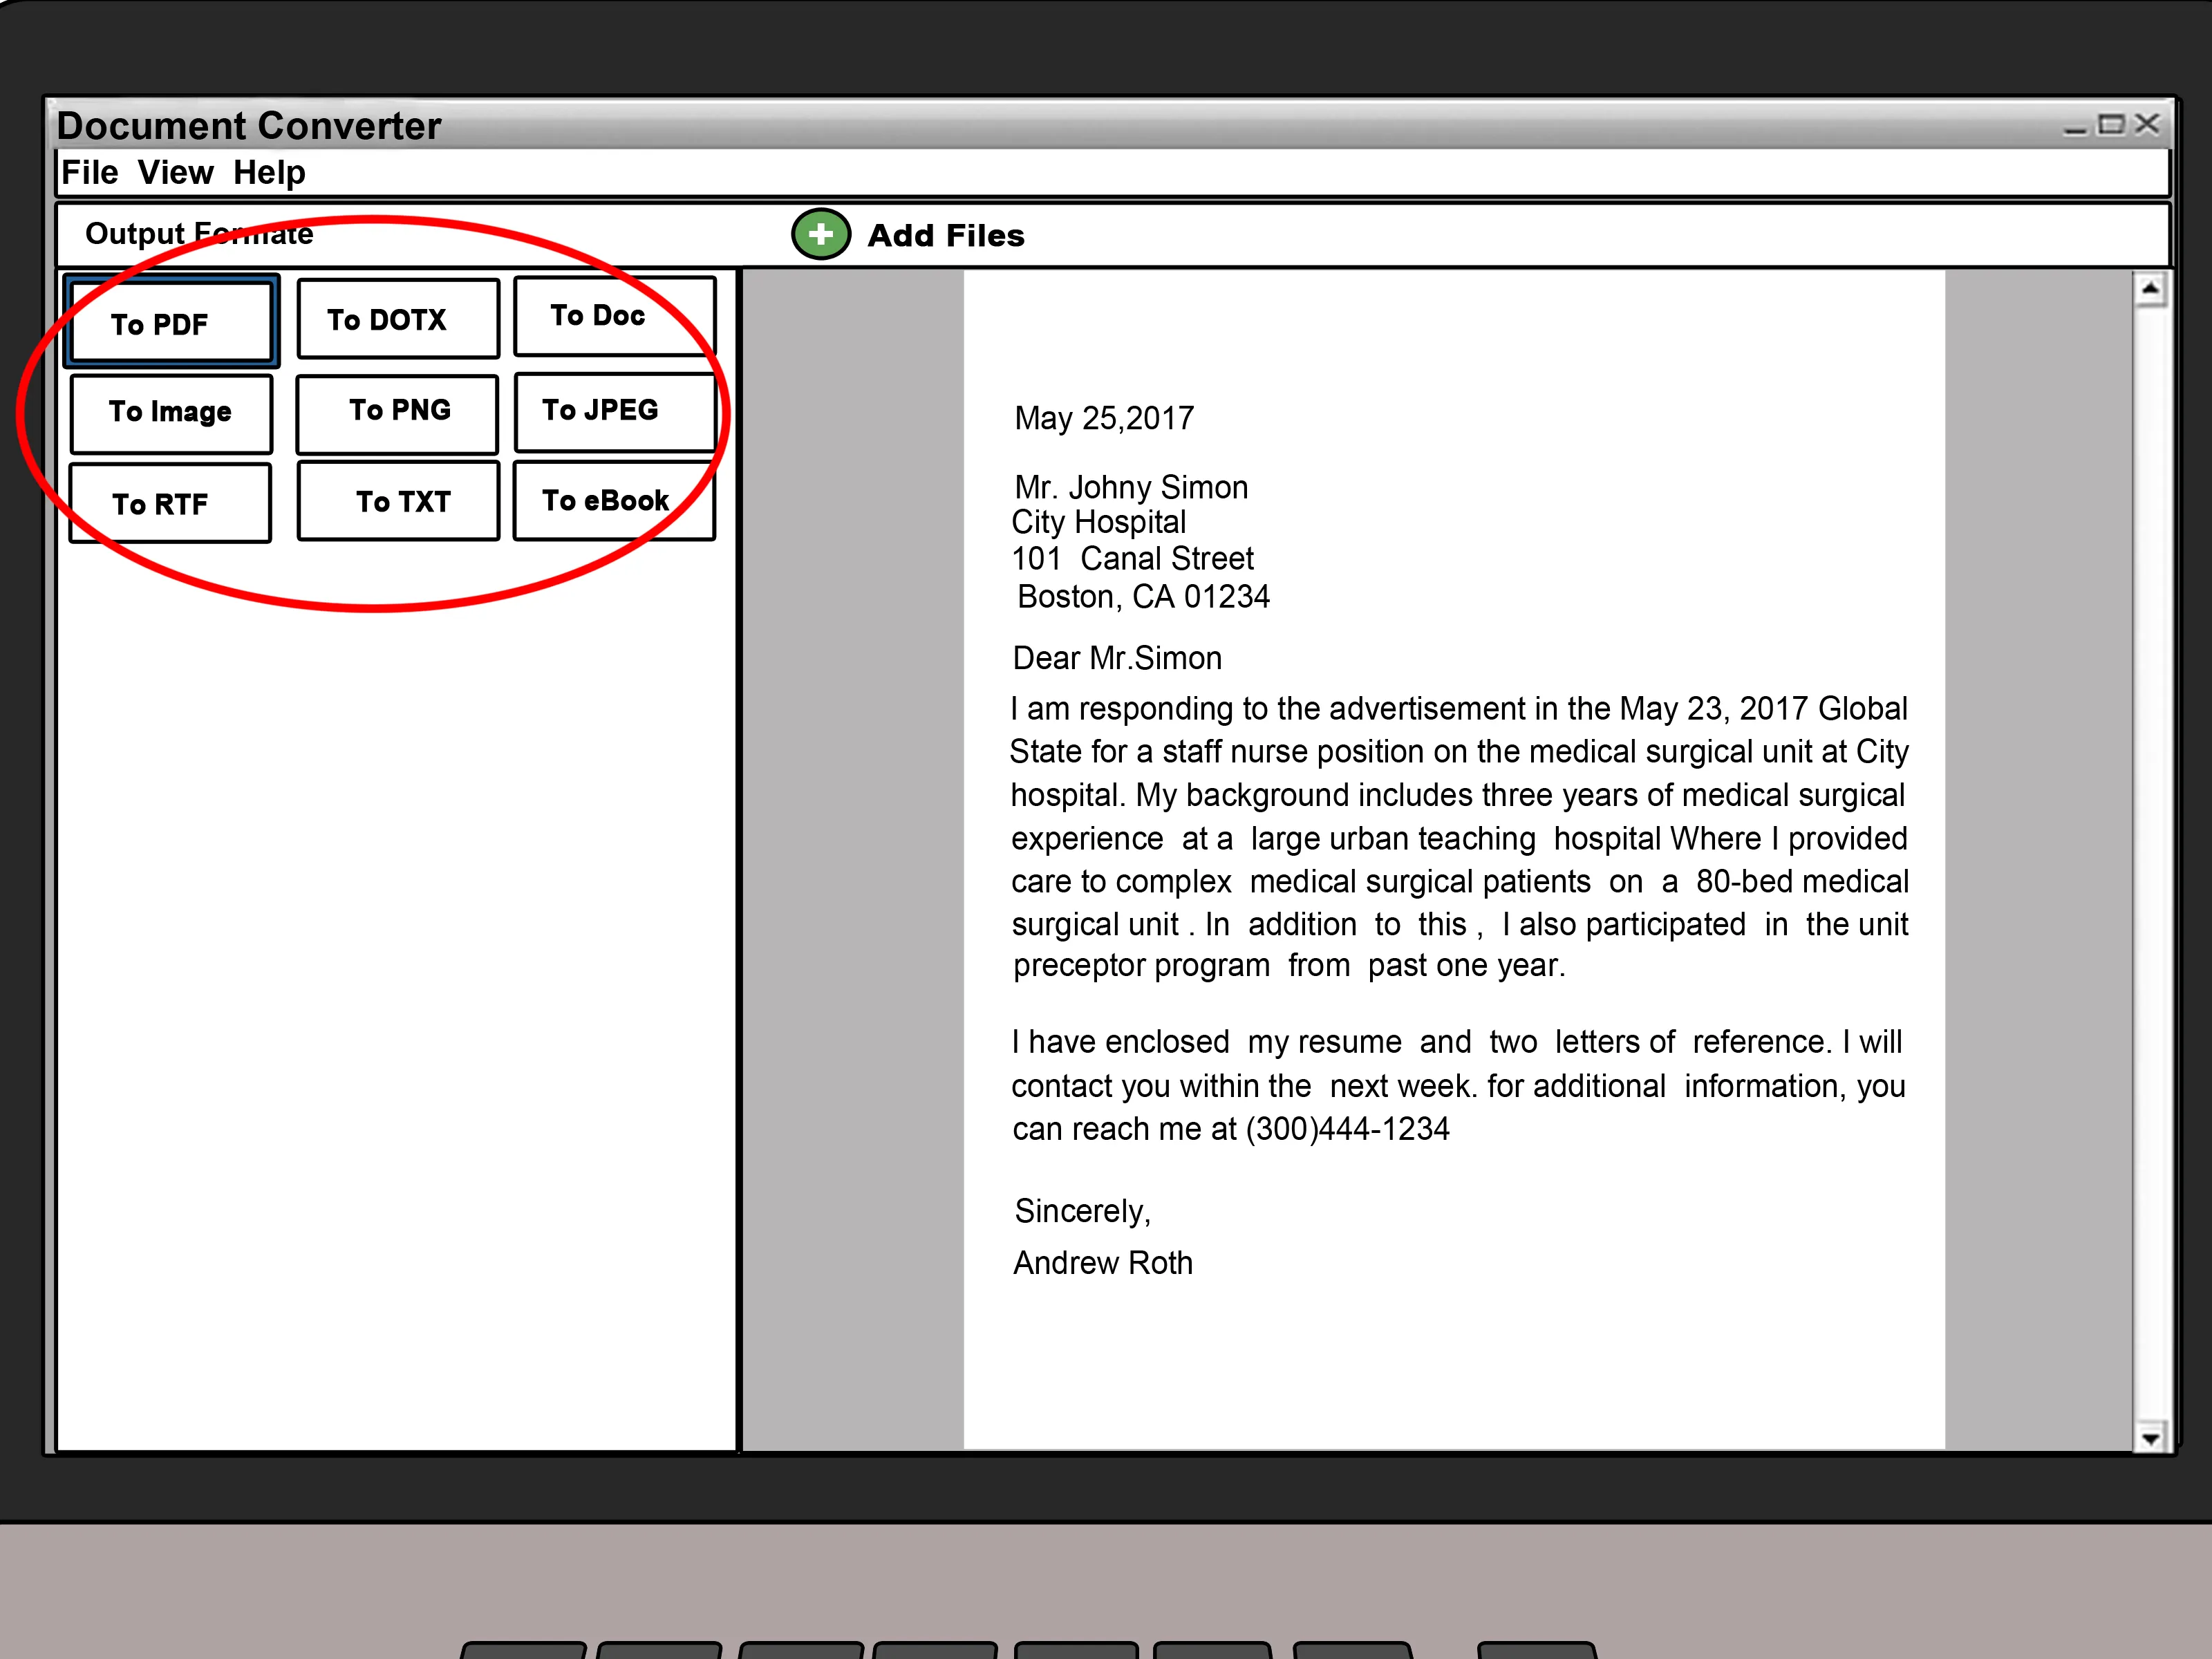The width and height of the screenshot is (2212, 1659).
Task: Close the Document Converter window
Action: [x=2147, y=124]
